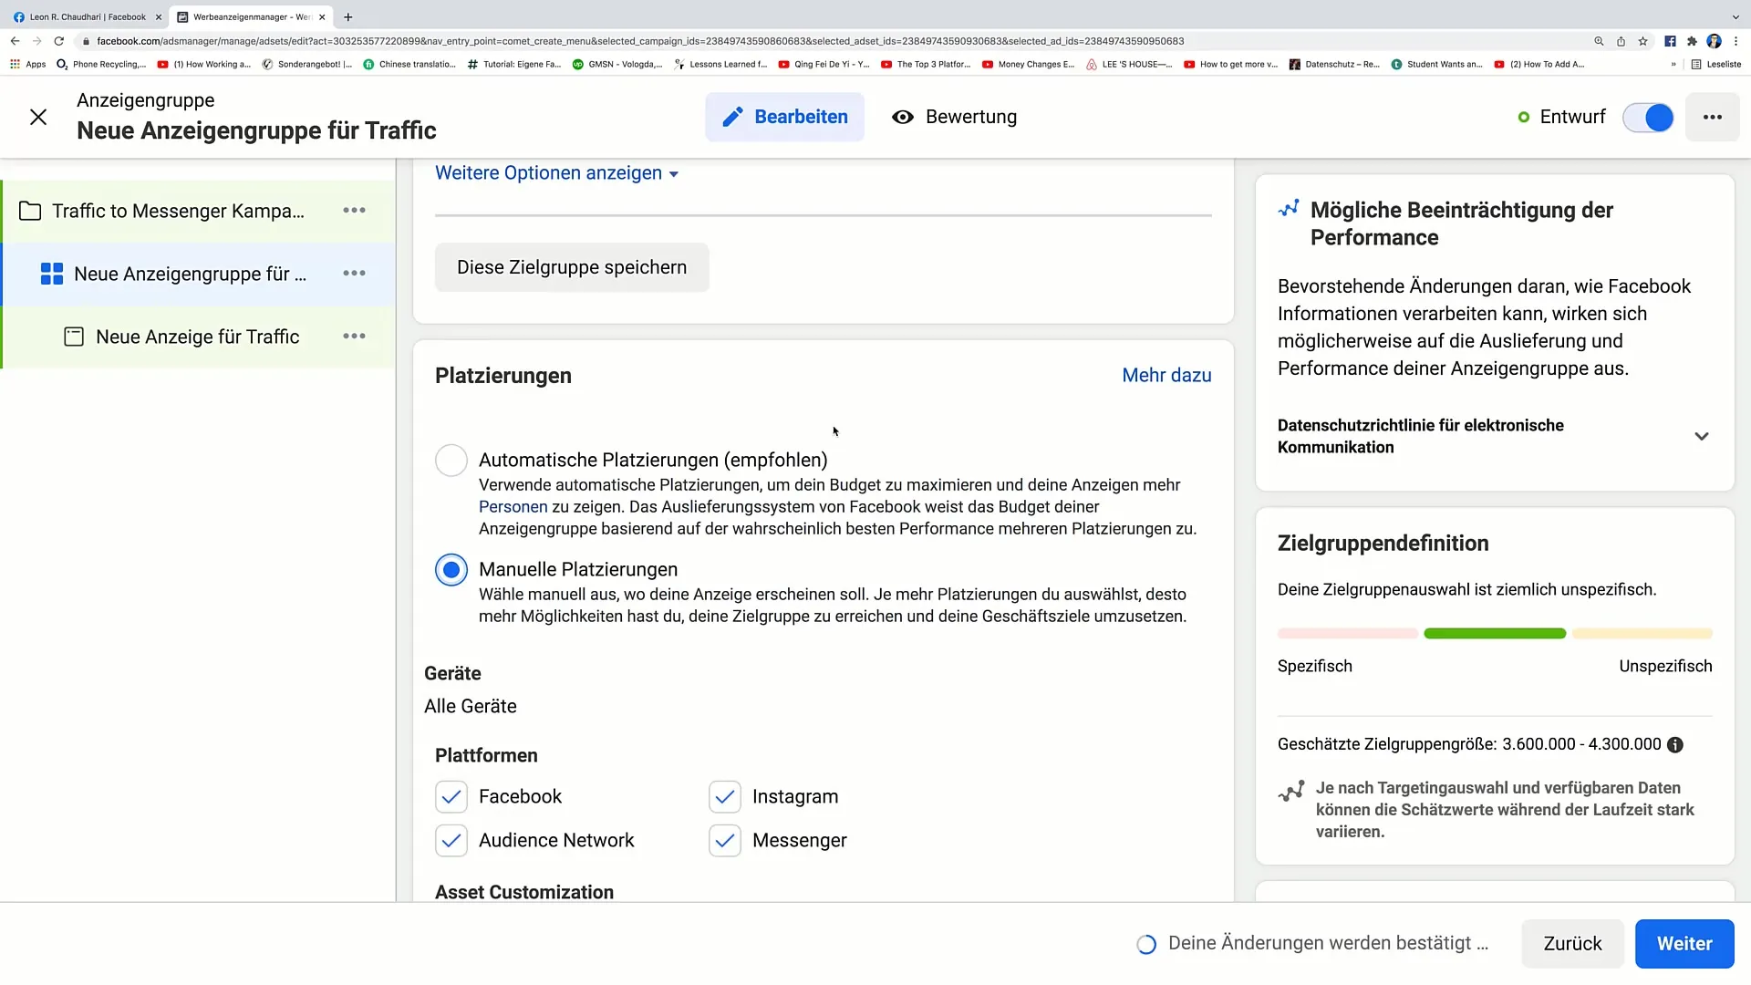Toggle the Entwurf (Draft) status switch
This screenshot has width=1751, height=985.
[x=1653, y=117]
